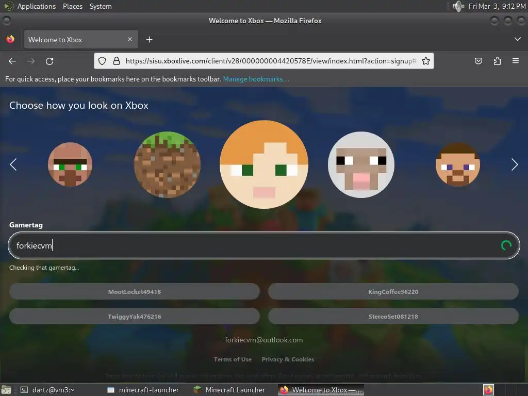Click the Firefox View icon in tab bar
This screenshot has width=528, height=396.
[10, 39]
